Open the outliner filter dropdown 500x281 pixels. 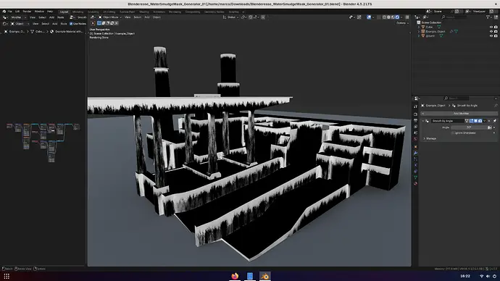coord(488,17)
